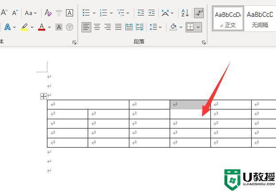This screenshot has width=276, height=191.
Task: Click the Numbering list icon
Action: (103, 13)
